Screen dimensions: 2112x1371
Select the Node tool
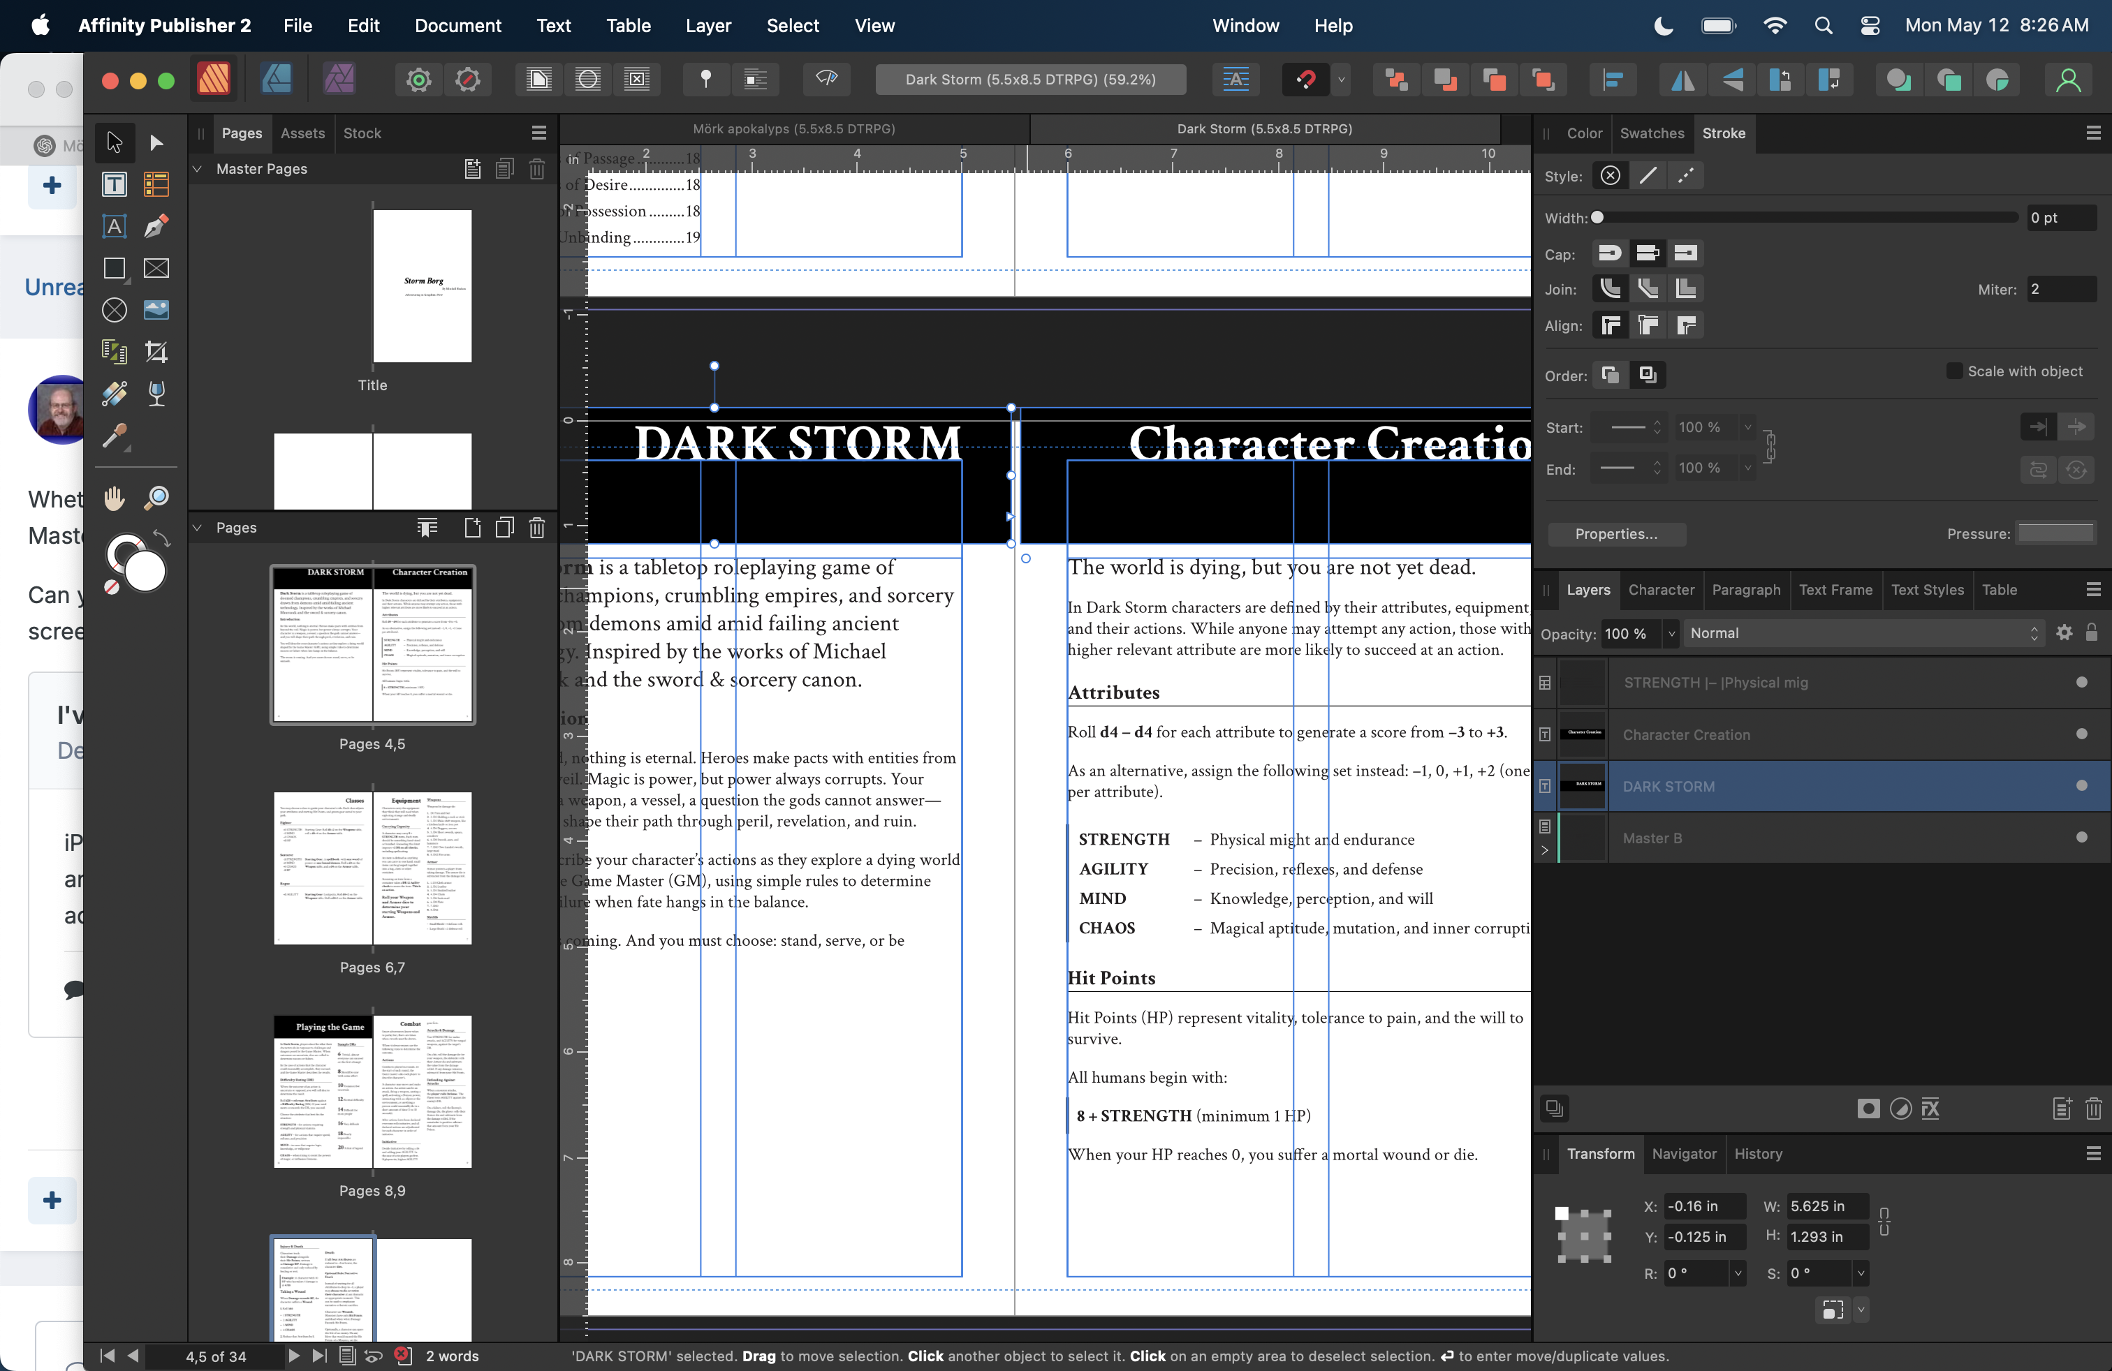[x=156, y=142]
